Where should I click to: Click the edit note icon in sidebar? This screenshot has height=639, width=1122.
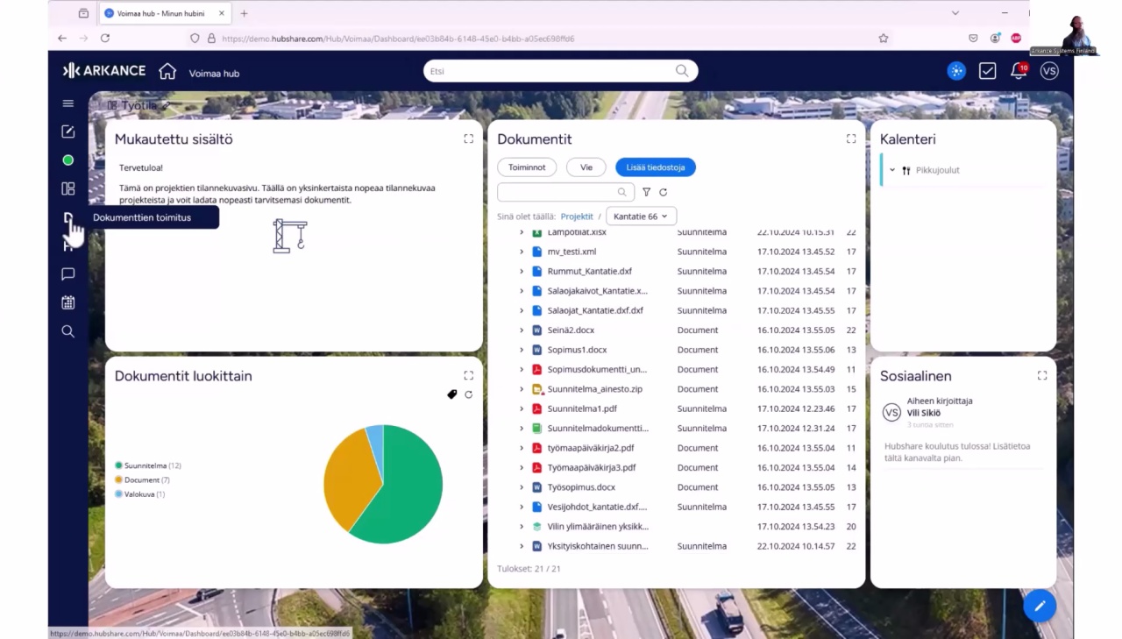tap(67, 131)
